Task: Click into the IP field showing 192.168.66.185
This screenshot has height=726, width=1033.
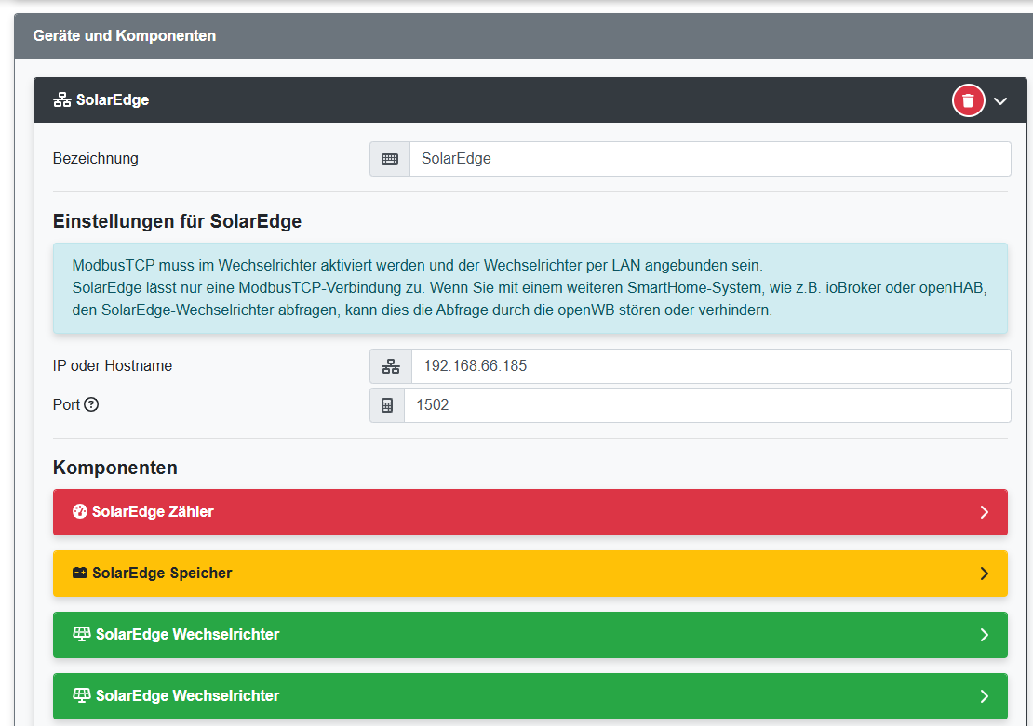Action: pyautogui.click(x=712, y=366)
